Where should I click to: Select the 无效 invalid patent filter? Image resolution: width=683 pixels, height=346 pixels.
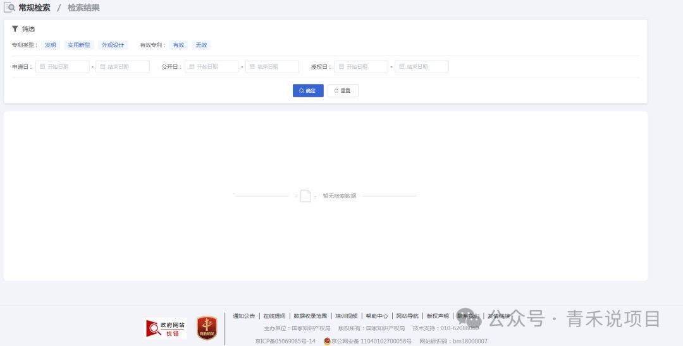pos(201,45)
